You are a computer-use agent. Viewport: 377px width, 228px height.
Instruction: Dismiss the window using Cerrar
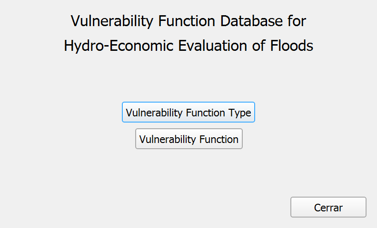tap(328, 207)
